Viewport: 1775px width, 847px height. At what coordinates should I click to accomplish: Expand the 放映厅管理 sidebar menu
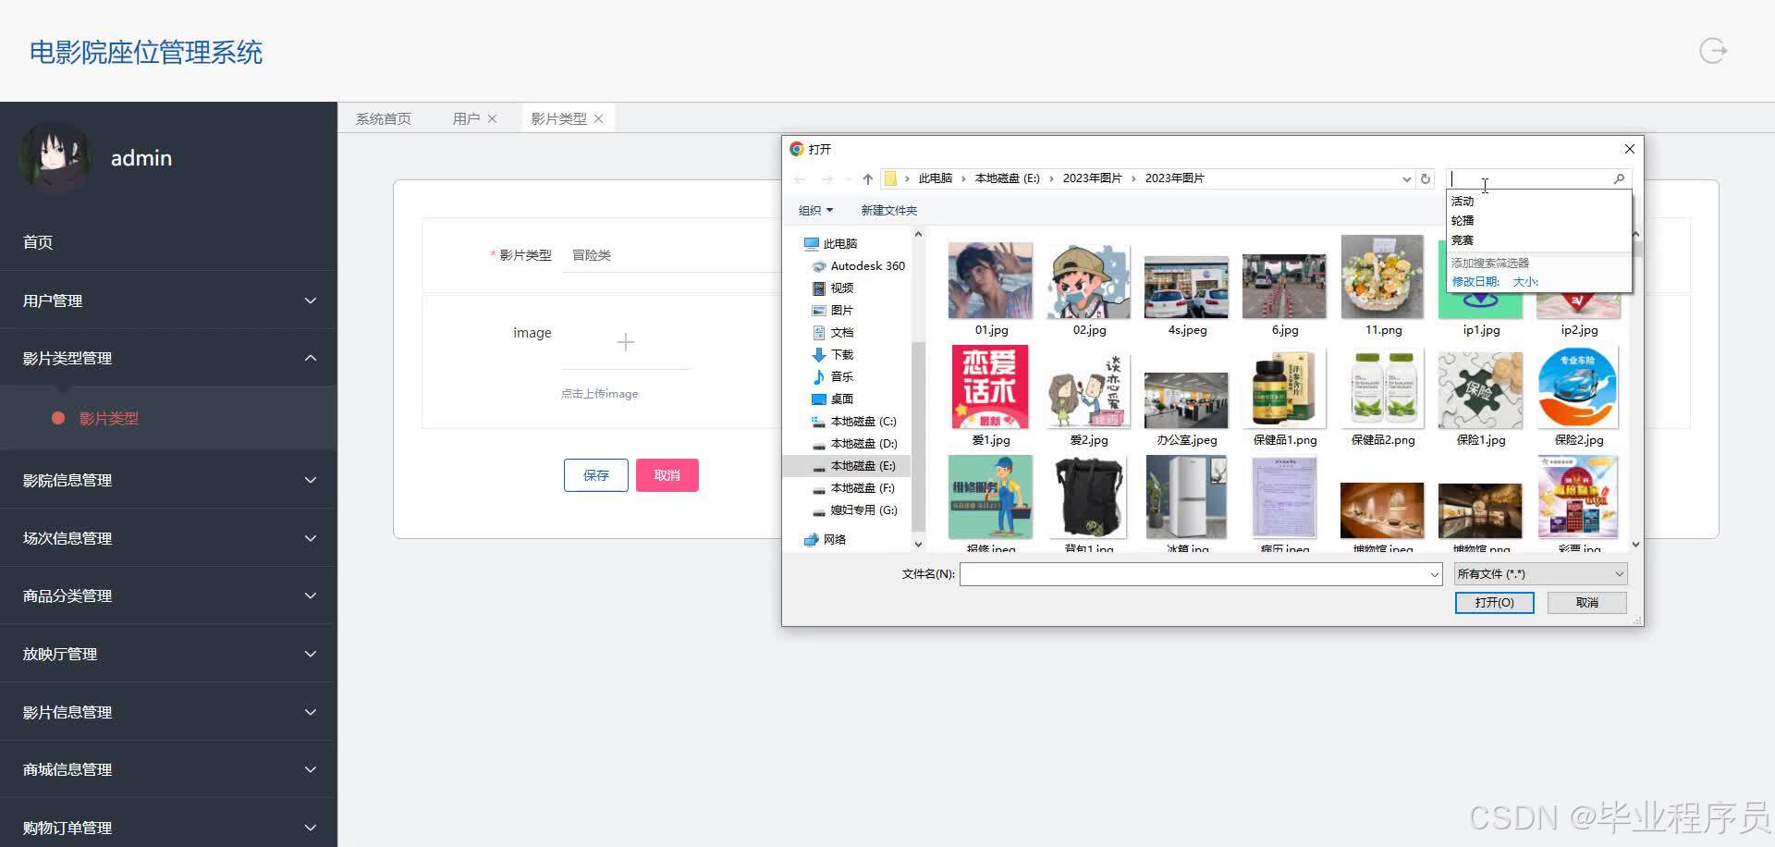click(168, 654)
